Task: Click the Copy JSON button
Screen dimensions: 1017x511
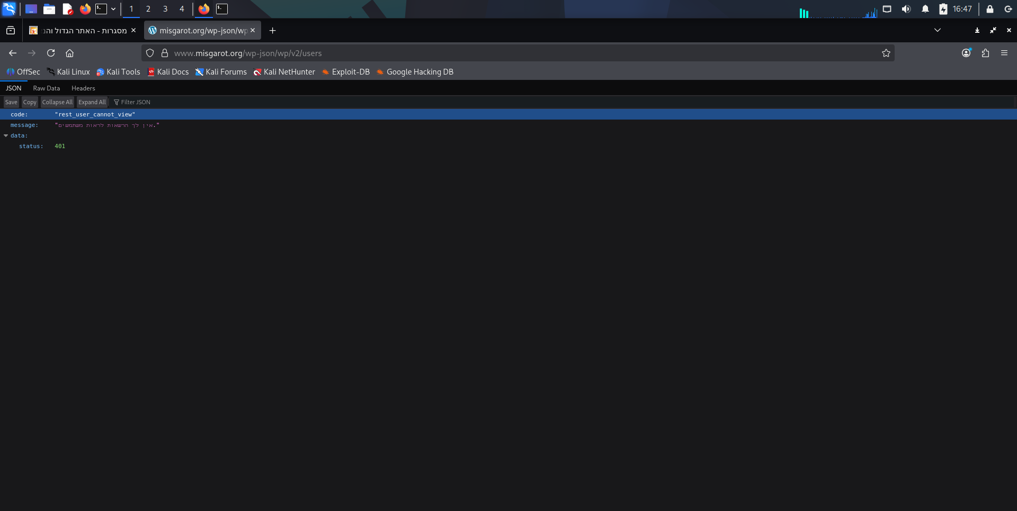Action: [30, 102]
